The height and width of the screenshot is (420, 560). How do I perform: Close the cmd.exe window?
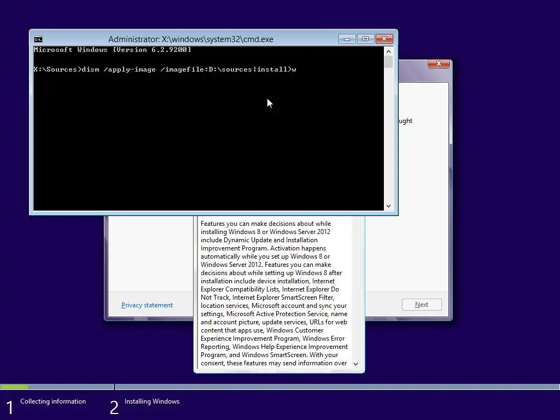tap(384, 39)
